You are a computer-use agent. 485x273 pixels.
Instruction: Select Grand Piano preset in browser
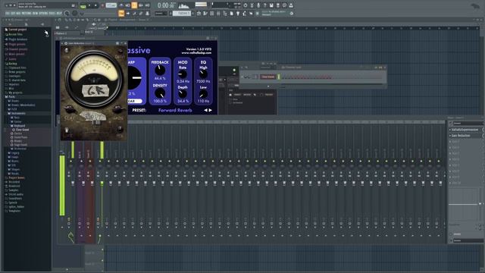point(20,137)
